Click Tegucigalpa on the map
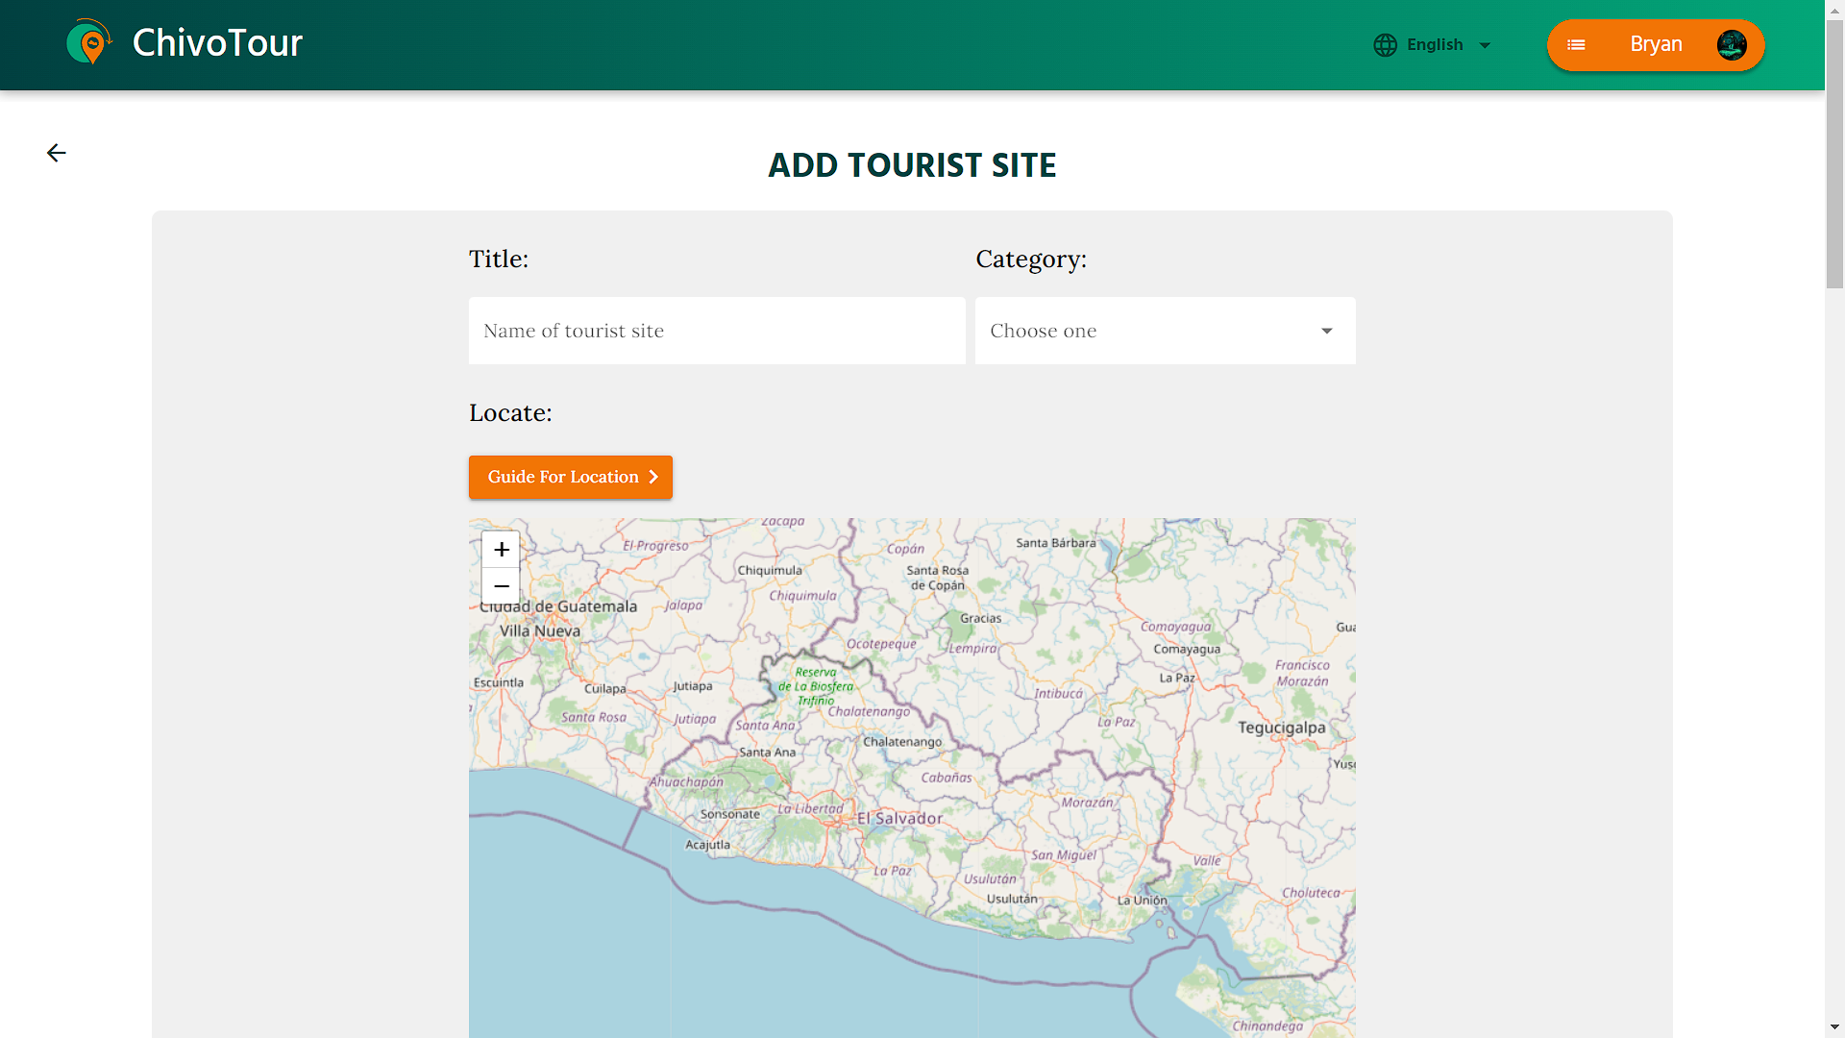 tap(1282, 728)
